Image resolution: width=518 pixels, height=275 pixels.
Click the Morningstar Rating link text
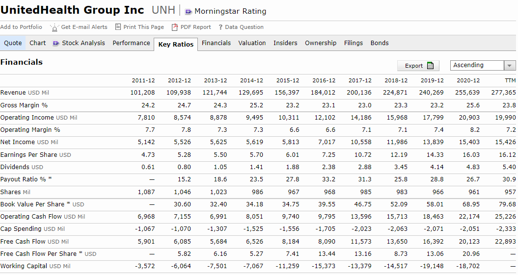click(x=230, y=11)
